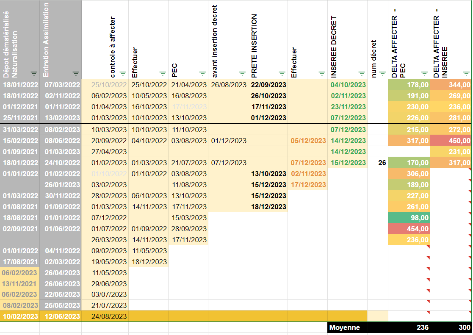Image resolution: width=473 pixels, height=335 pixels.
Task: Click filter icon on DELTA AFFECTER - PEC column
Action: [424, 73]
